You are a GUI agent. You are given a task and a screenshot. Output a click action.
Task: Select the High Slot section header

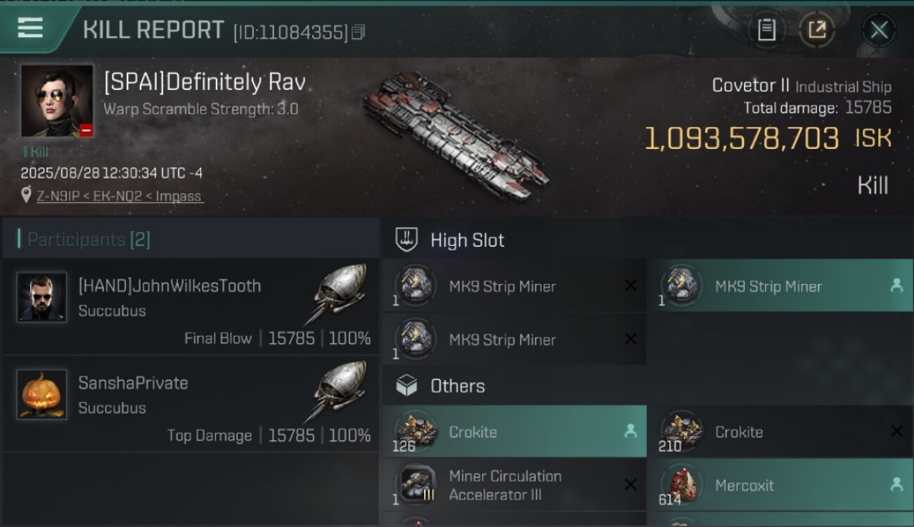467,240
